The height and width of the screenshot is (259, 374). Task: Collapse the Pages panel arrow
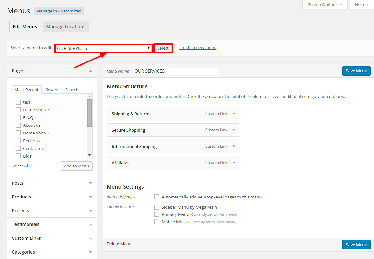pos(91,71)
